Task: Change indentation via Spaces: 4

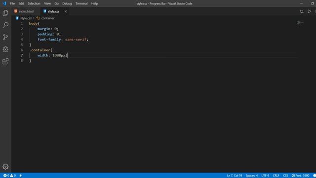Action: [251, 176]
